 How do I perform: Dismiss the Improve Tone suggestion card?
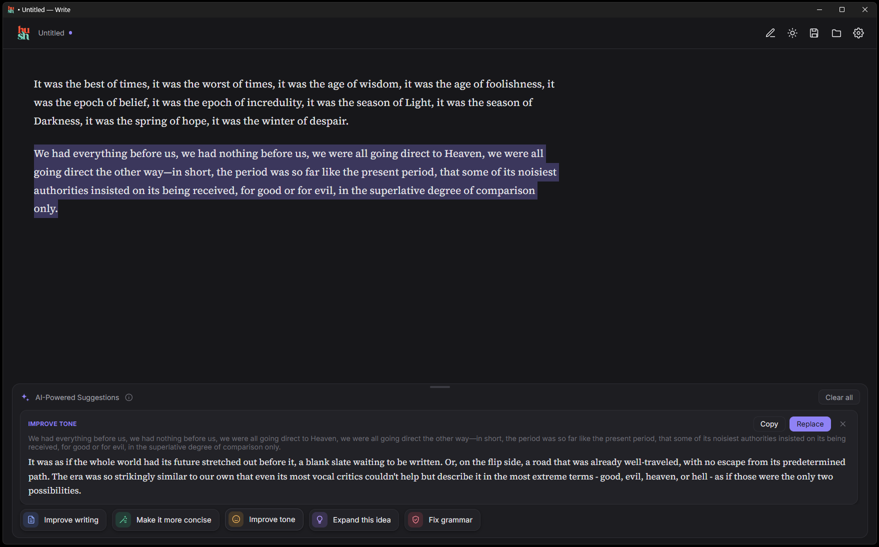[843, 424]
